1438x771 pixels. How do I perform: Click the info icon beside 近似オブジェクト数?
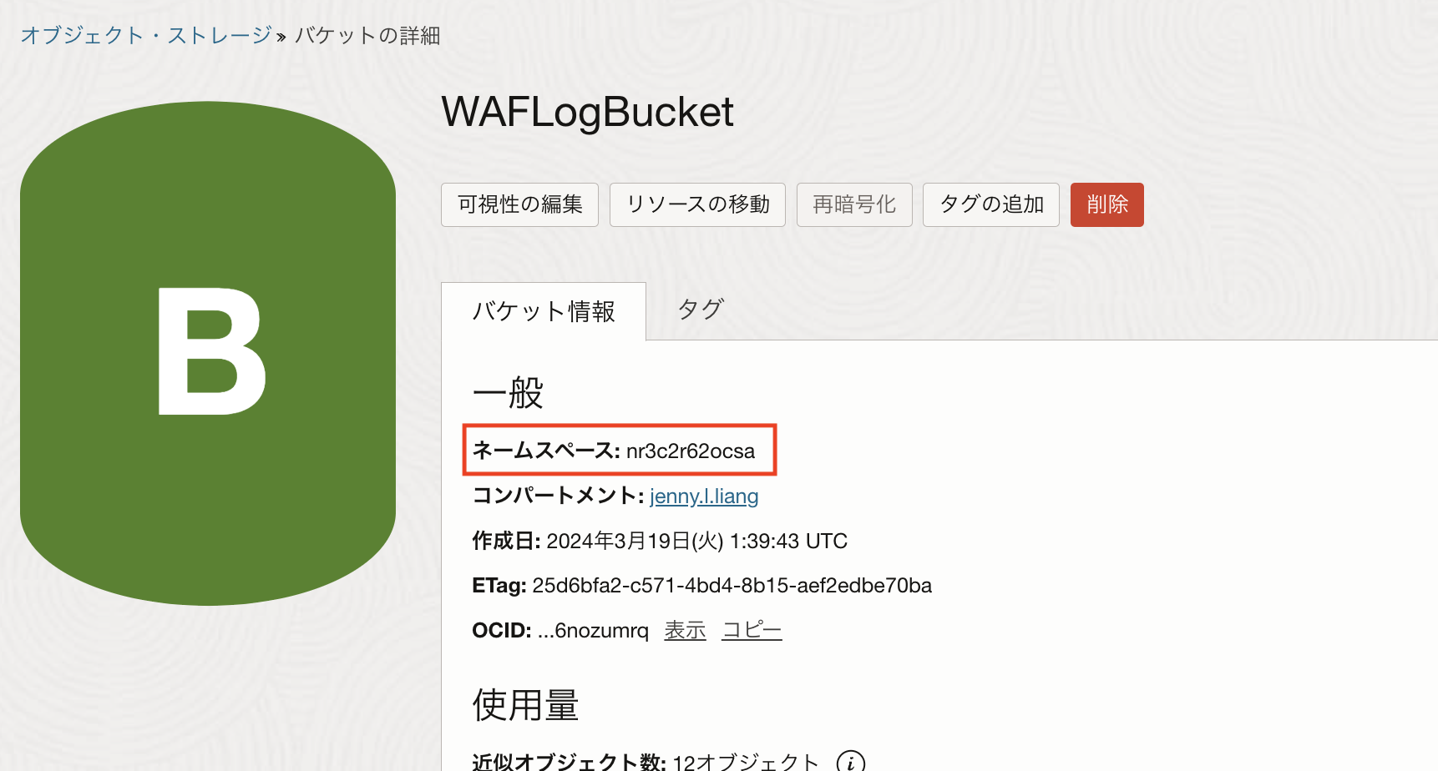coord(850,761)
